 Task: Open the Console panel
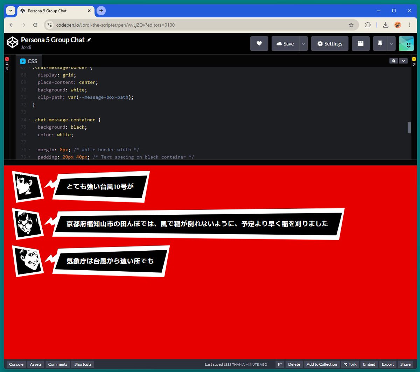point(16,364)
